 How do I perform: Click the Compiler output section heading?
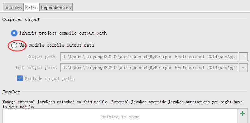pyautogui.click(x=21, y=20)
